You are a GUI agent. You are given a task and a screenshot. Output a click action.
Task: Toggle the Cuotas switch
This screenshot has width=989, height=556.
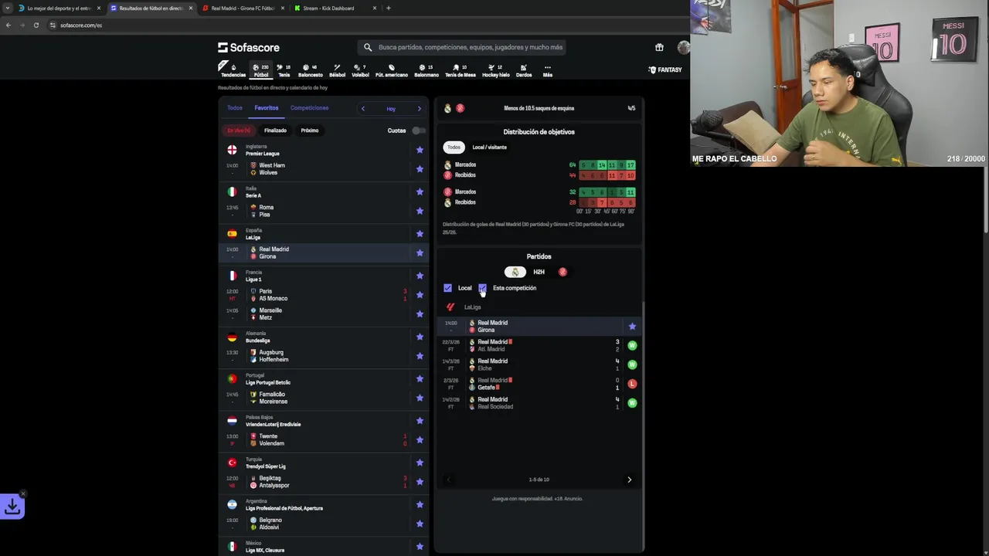(x=418, y=131)
